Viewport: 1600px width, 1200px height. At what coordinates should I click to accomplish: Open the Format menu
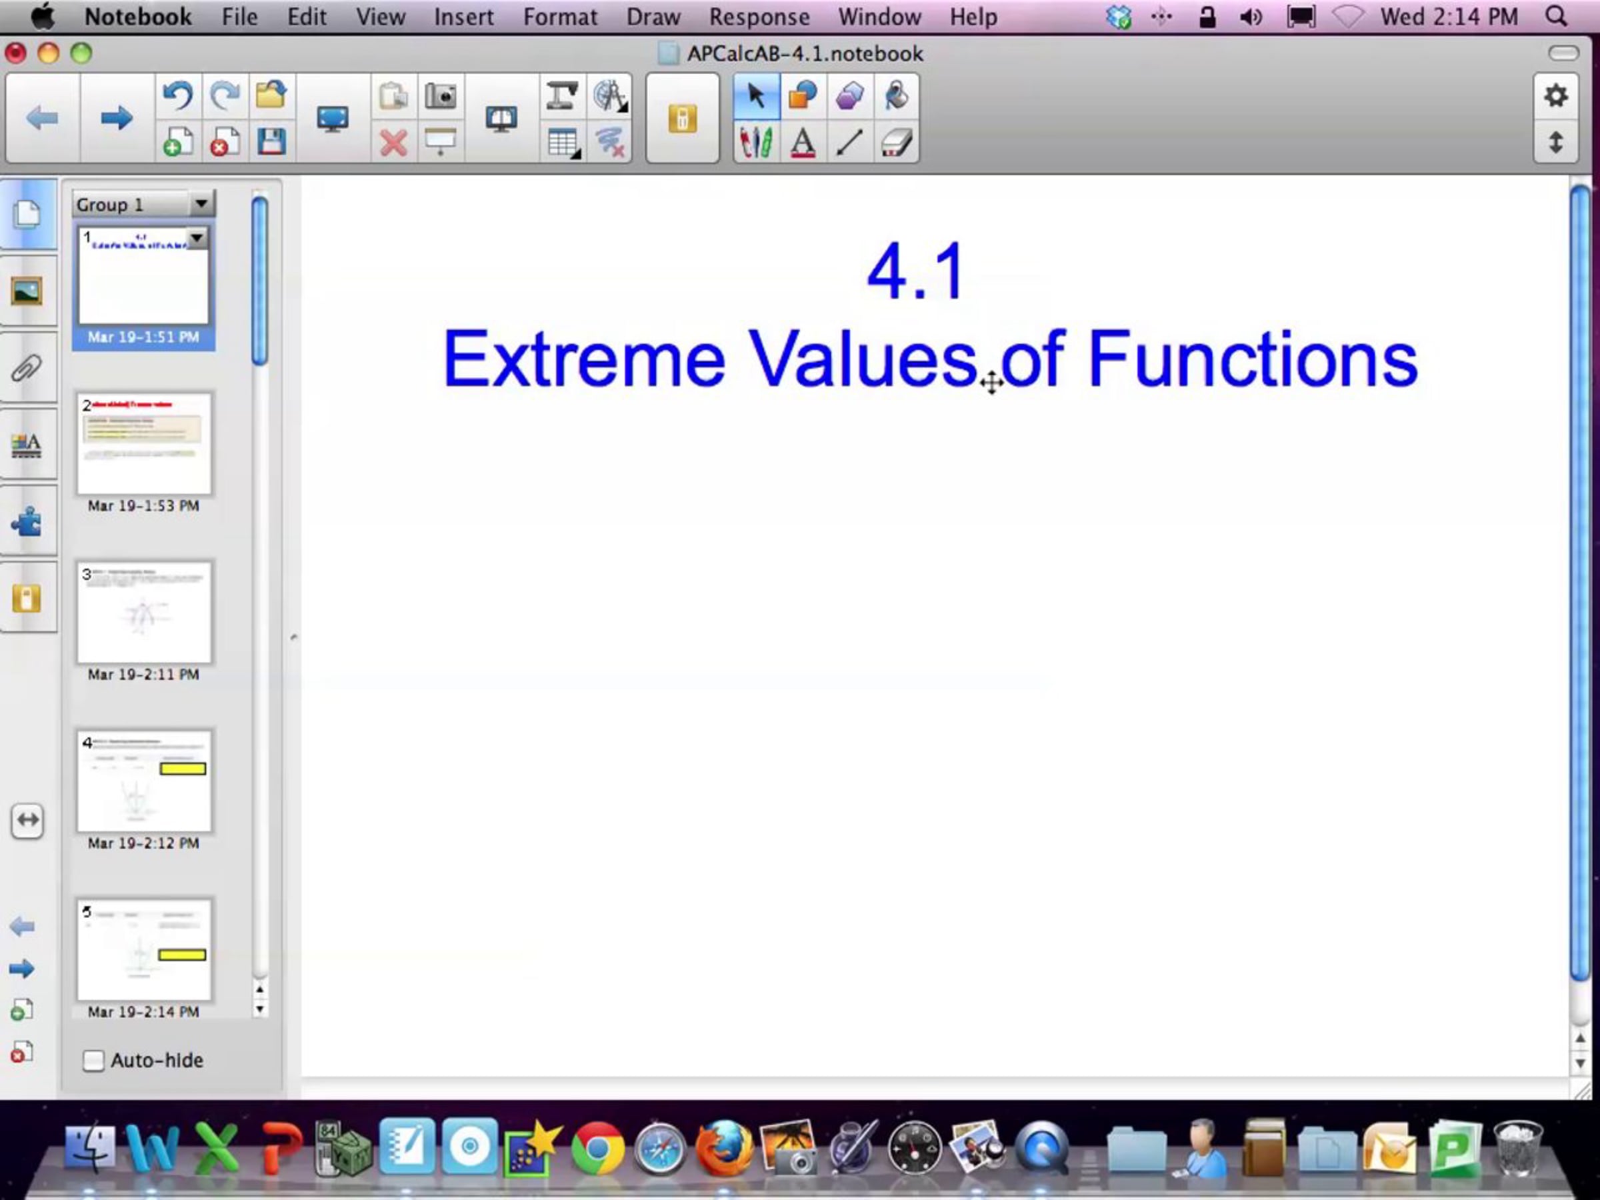(560, 17)
